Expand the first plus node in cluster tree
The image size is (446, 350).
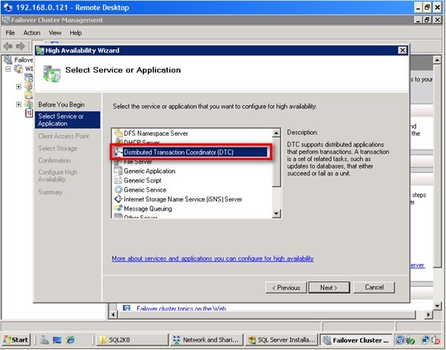click(18, 86)
